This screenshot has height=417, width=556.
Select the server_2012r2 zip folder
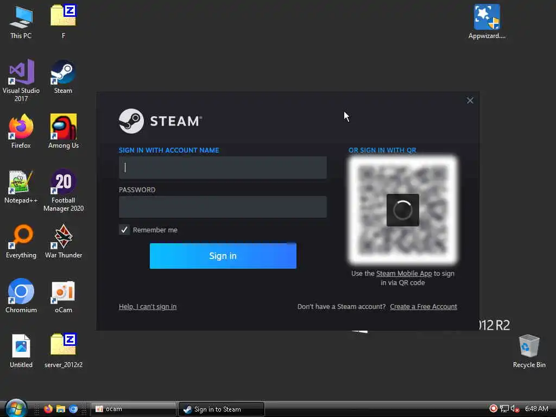pos(64,351)
